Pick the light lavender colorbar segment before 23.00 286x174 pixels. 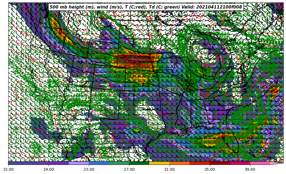coord(79,163)
